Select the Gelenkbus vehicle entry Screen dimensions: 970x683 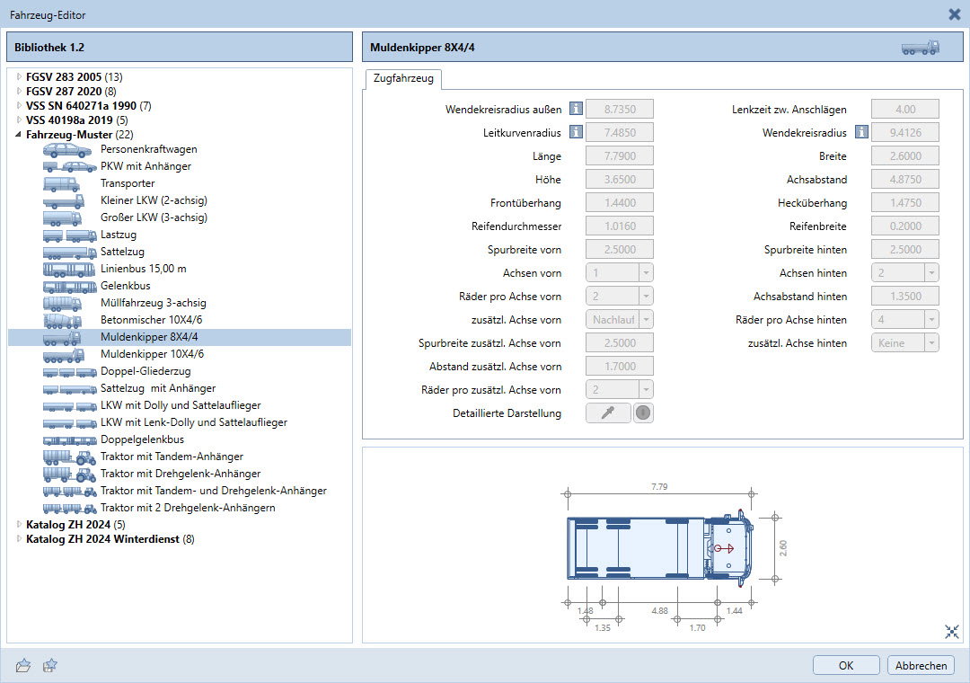[x=126, y=286]
